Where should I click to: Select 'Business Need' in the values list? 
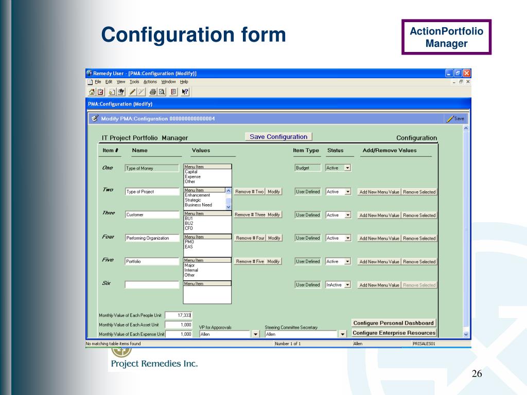pos(198,205)
